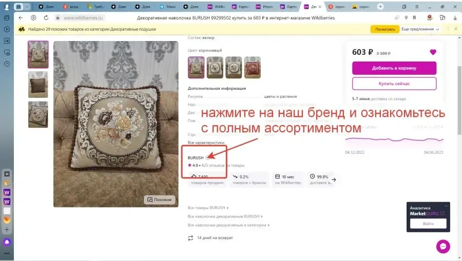Screen dimensions: 462x261
Task: Click the browser back arrow
Action: 21,17
